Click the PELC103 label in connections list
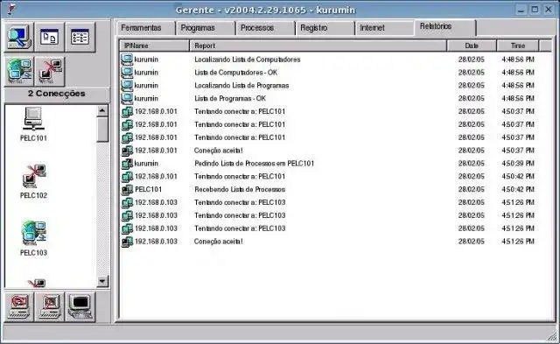Viewport: 560px width, 344px height. tap(33, 253)
